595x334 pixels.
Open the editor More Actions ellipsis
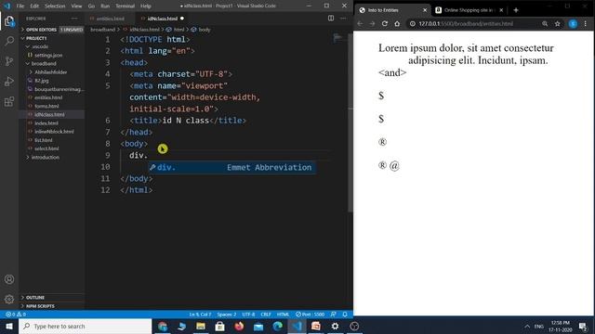[x=343, y=19]
